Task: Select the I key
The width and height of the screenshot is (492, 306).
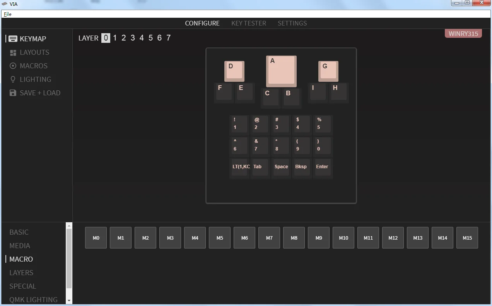Action: tap(318, 93)
